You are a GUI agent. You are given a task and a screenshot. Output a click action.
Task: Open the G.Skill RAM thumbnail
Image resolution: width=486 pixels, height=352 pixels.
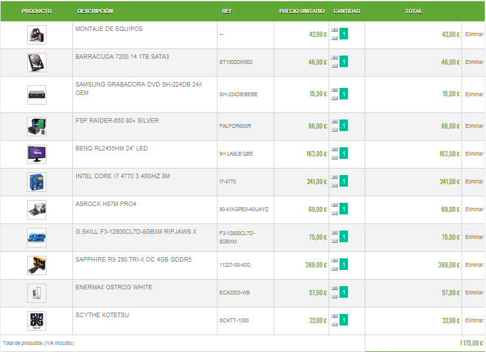[37, 238]
